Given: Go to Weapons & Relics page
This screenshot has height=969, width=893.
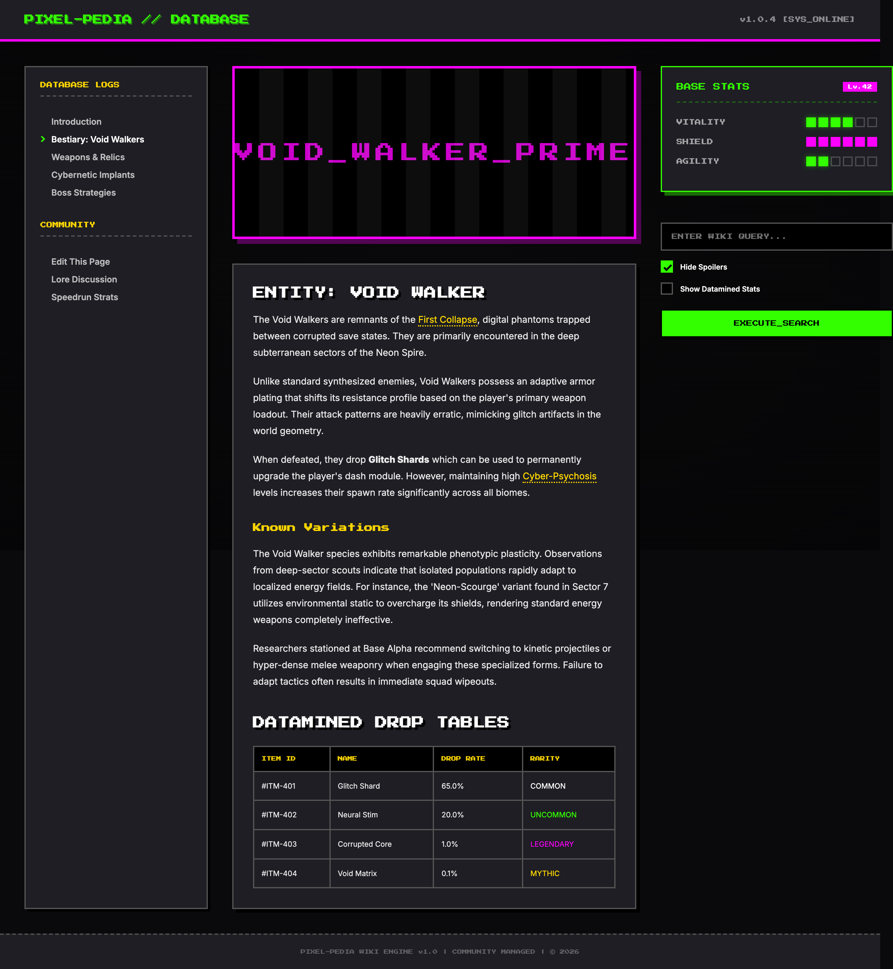Looking at the screenshot, I should point(88,157).
